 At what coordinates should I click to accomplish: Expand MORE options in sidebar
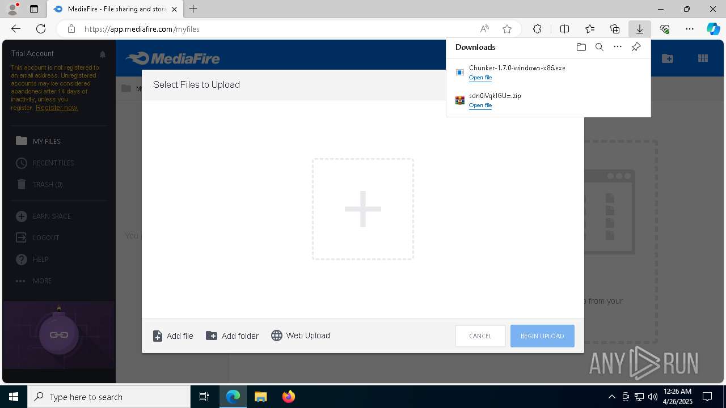(33, 280)
